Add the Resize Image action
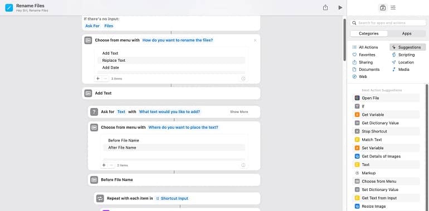429x211 pixels. (x=386, y=207)
